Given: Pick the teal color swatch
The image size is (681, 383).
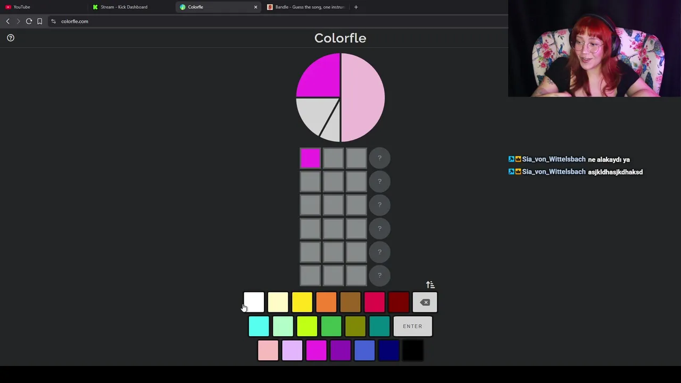Looking at the screenshot, I should [379, 326].
